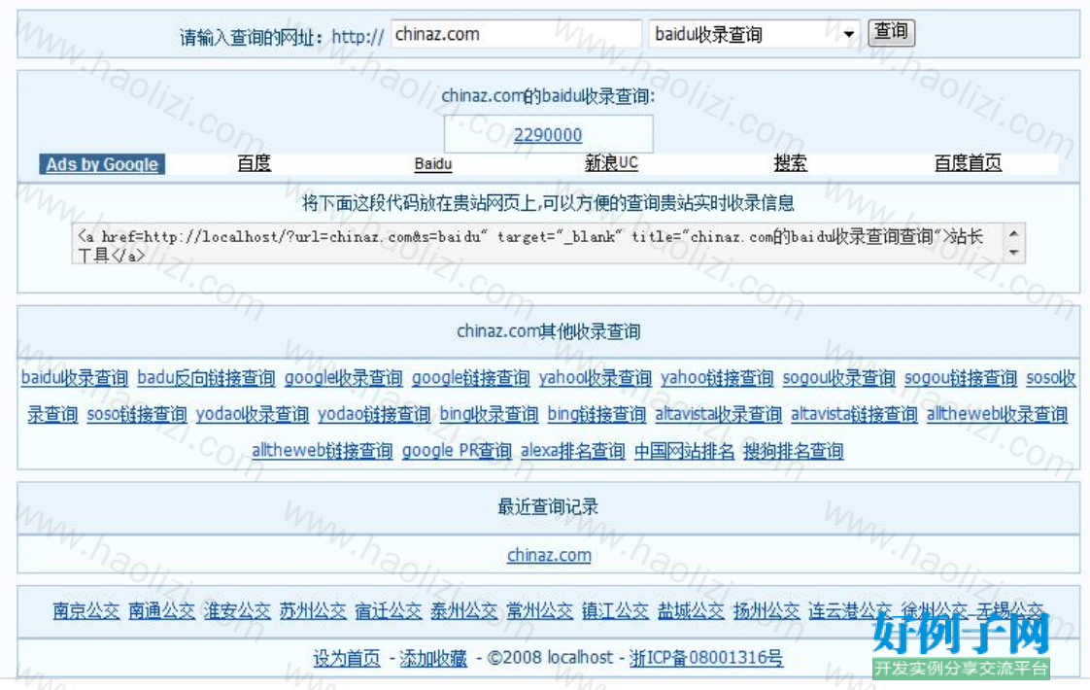Click the Ads by Google label
1090x690 pixels.
click(101, 164)
